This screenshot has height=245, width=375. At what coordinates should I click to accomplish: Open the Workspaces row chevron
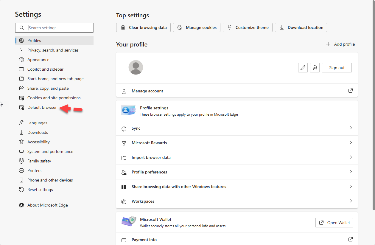[x=351, y=201]
